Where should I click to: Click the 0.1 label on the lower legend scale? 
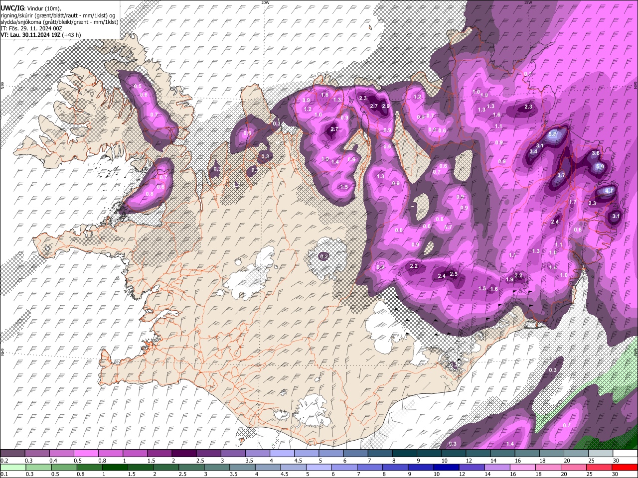coord(4,474)
